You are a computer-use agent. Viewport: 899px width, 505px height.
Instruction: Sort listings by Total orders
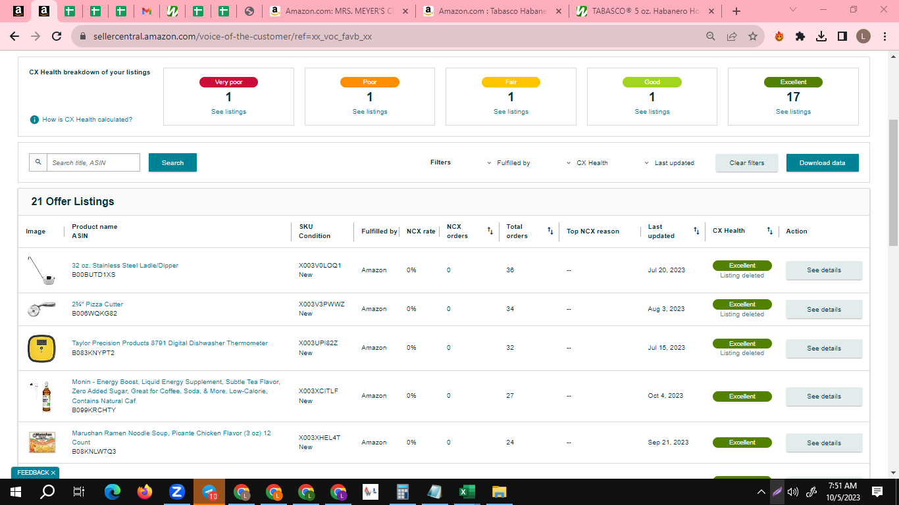[x=550, y=231]
